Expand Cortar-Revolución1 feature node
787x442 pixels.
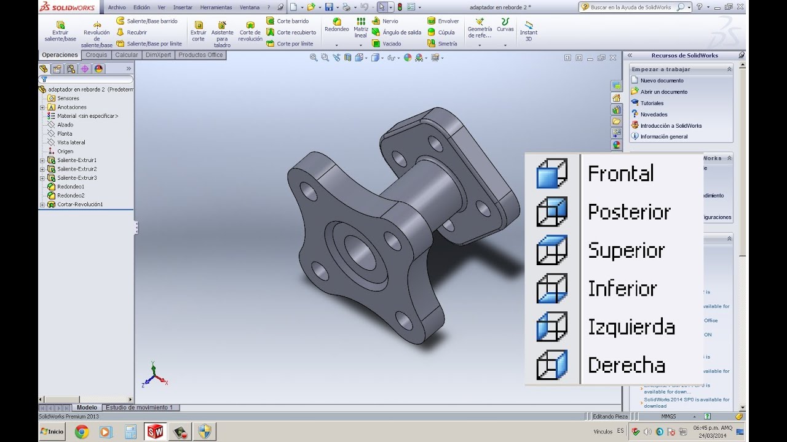[x=42, y=204]
